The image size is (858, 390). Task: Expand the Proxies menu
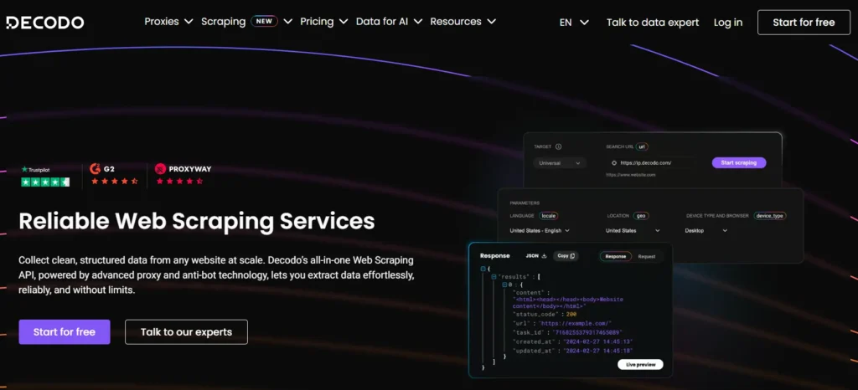pos(168,22)
